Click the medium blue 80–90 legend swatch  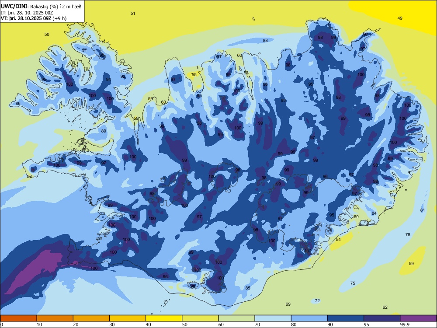tap(309, 318)
